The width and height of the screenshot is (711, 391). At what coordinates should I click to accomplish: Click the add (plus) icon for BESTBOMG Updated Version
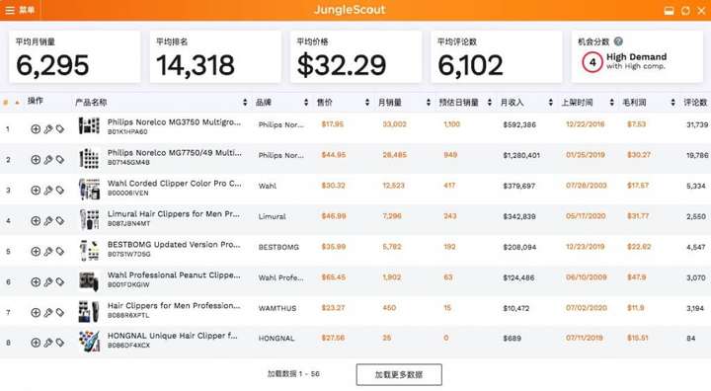click(x=36, y=252)
